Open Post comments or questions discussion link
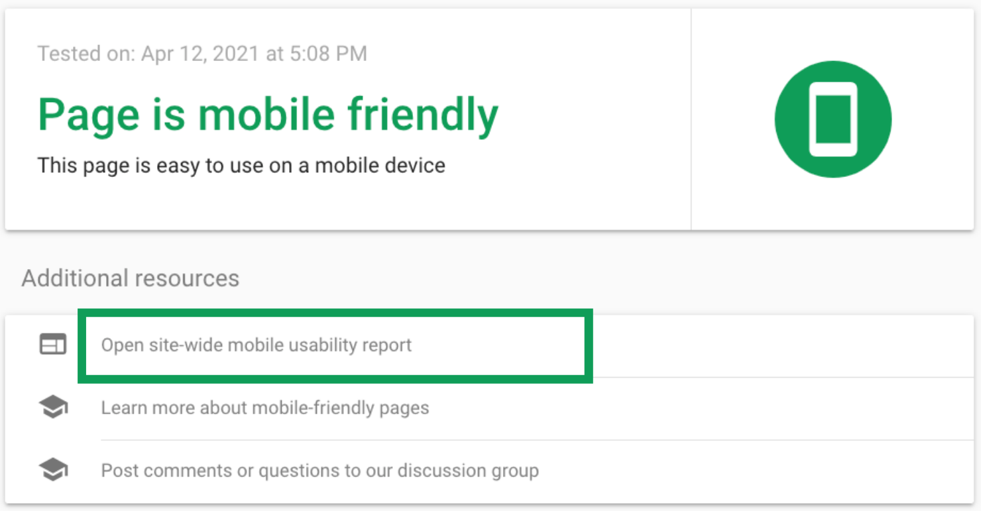The image size is (981, 511). click(x=319, y=471)
